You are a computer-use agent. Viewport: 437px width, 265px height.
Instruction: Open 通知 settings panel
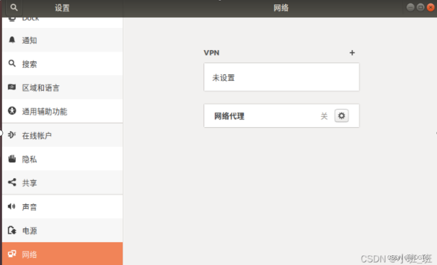[62, 40]
